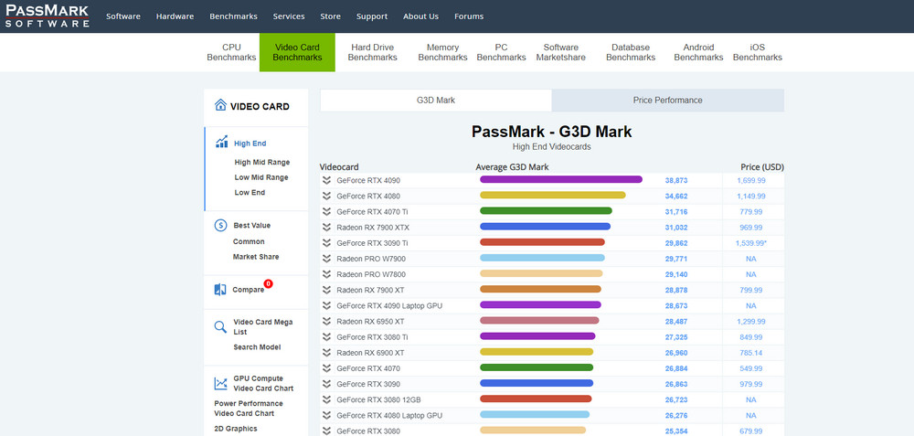Viewport: 914px width, 436px height.
Task: Open the Search Model link
Action: pyautogui.click(x=257, y=347)
